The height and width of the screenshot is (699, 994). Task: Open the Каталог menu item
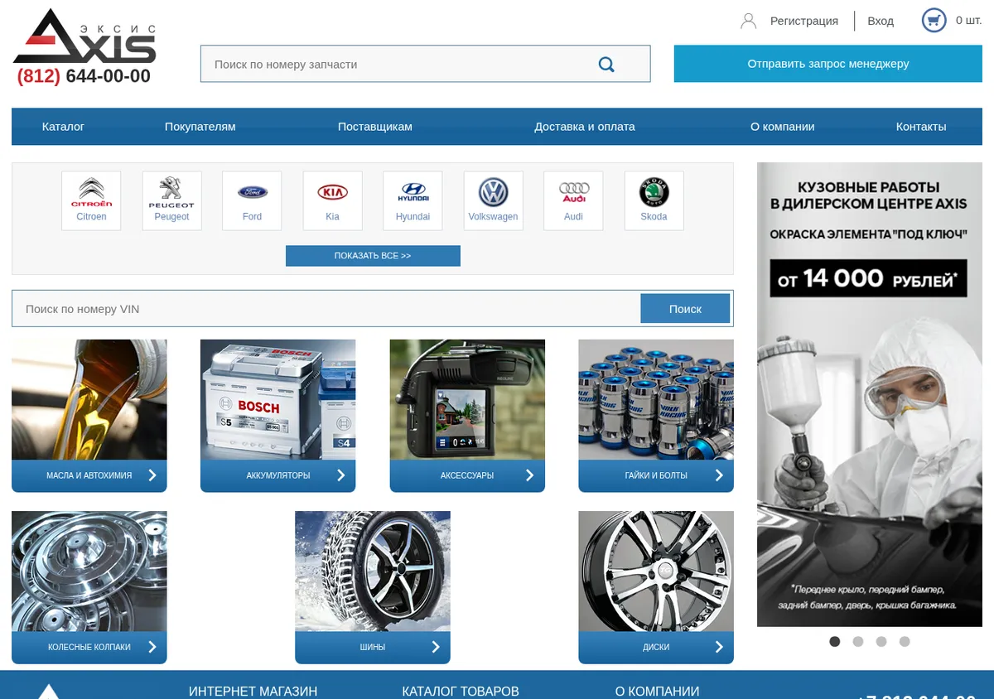(64, 127)
